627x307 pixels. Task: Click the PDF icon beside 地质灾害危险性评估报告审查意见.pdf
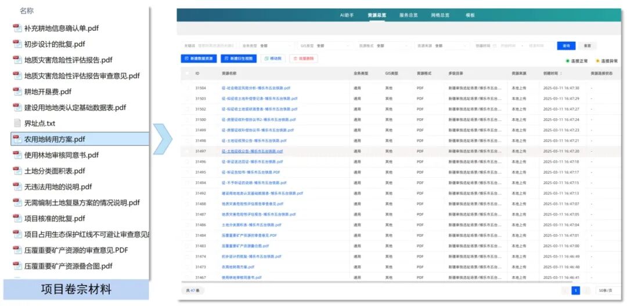(x=17, y=75)
